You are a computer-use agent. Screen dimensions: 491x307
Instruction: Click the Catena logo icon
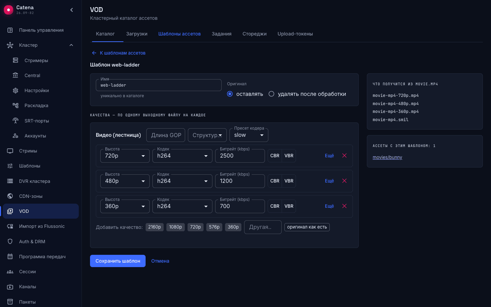9,10
